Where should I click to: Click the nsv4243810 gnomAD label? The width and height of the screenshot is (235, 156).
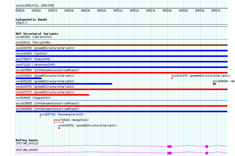click(45, 76)
